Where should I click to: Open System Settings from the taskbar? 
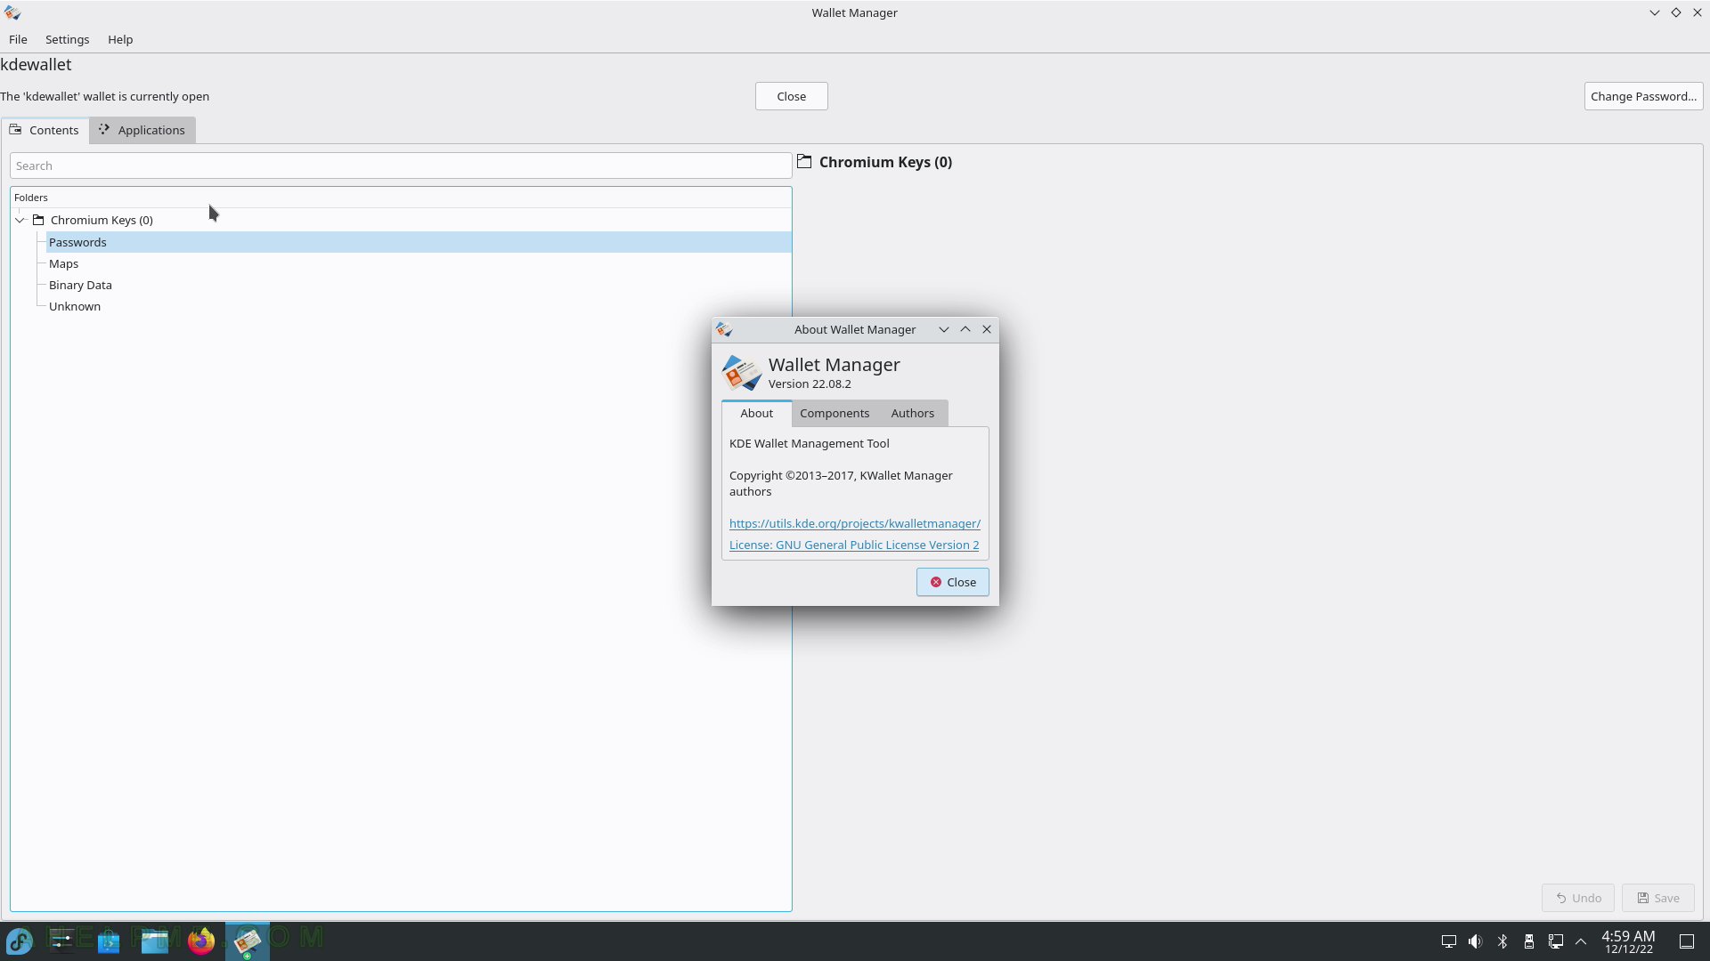[61, 941]
